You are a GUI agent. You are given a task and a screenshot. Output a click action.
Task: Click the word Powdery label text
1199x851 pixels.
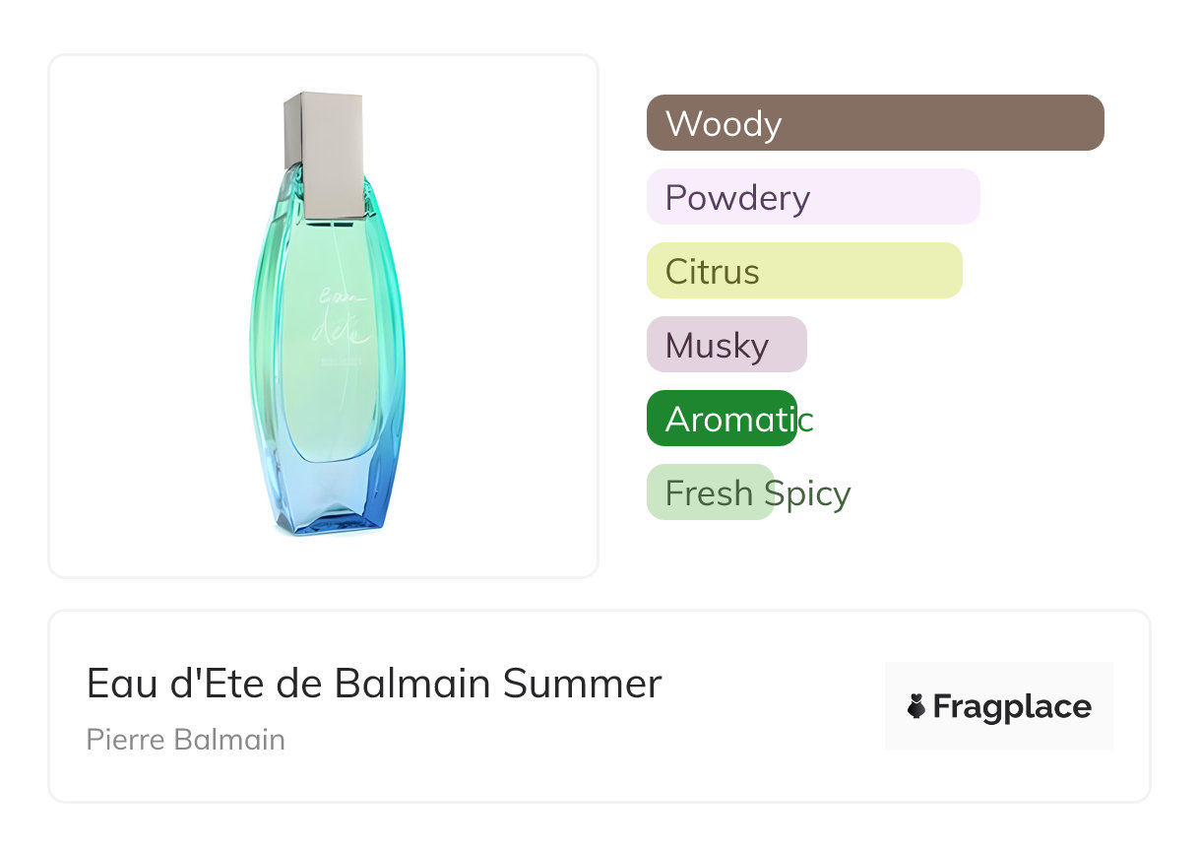[x=736, y=197]
